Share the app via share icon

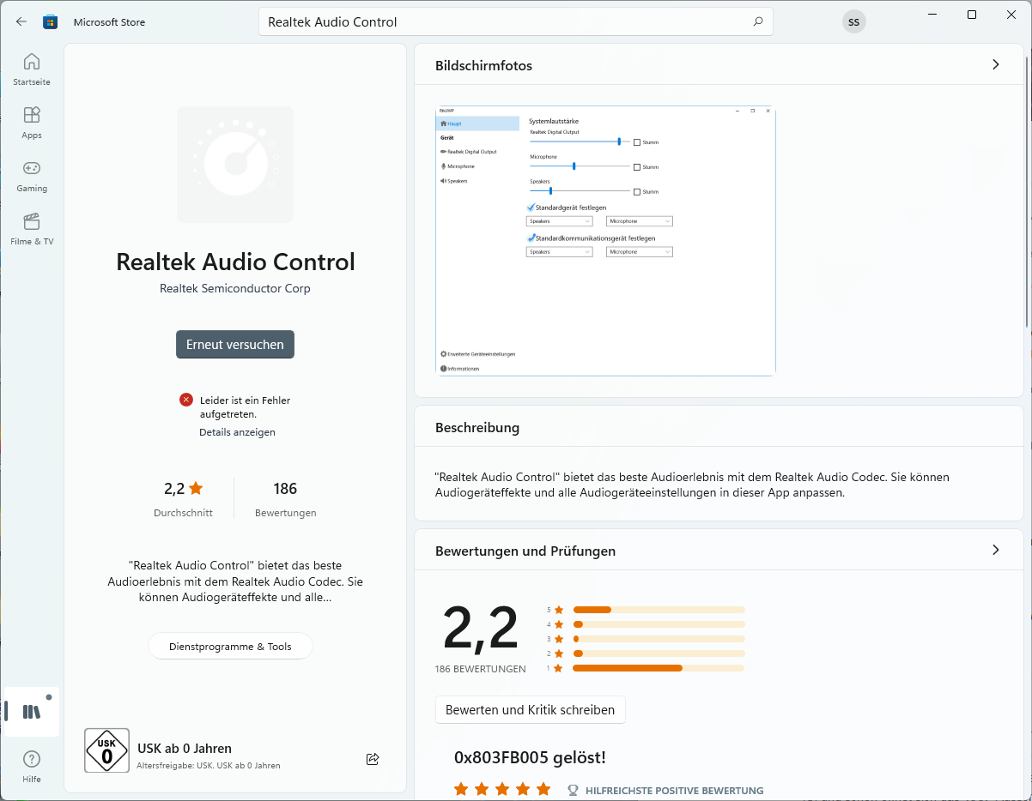click(x=373, y=759)
